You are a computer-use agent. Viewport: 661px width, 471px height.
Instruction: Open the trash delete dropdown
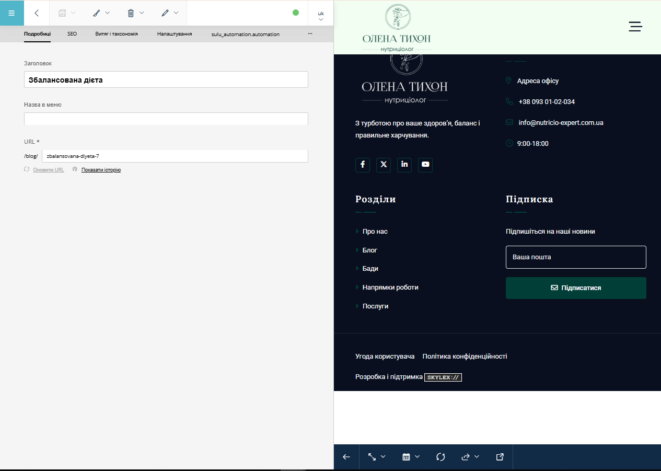pos(135,13)
